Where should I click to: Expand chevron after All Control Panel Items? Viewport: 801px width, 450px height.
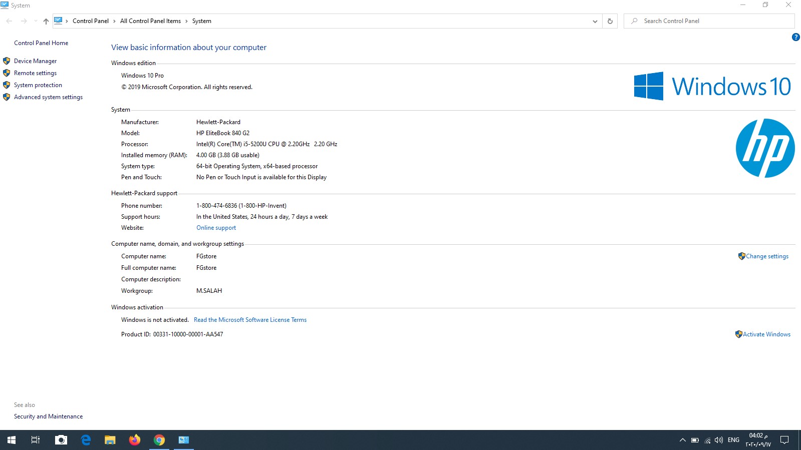186,21
